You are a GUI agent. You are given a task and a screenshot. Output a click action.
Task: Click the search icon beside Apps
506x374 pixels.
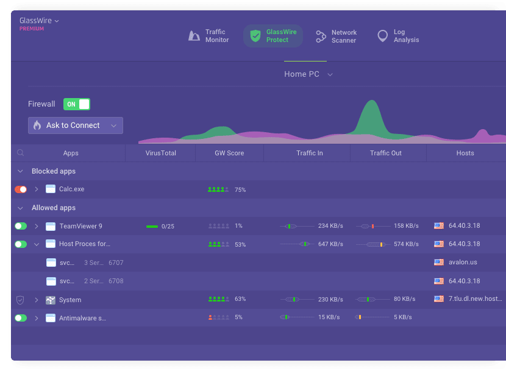20,153
